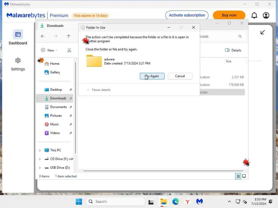
Task: Go back in the Downloads Explorer window
Action: point(43,36)
